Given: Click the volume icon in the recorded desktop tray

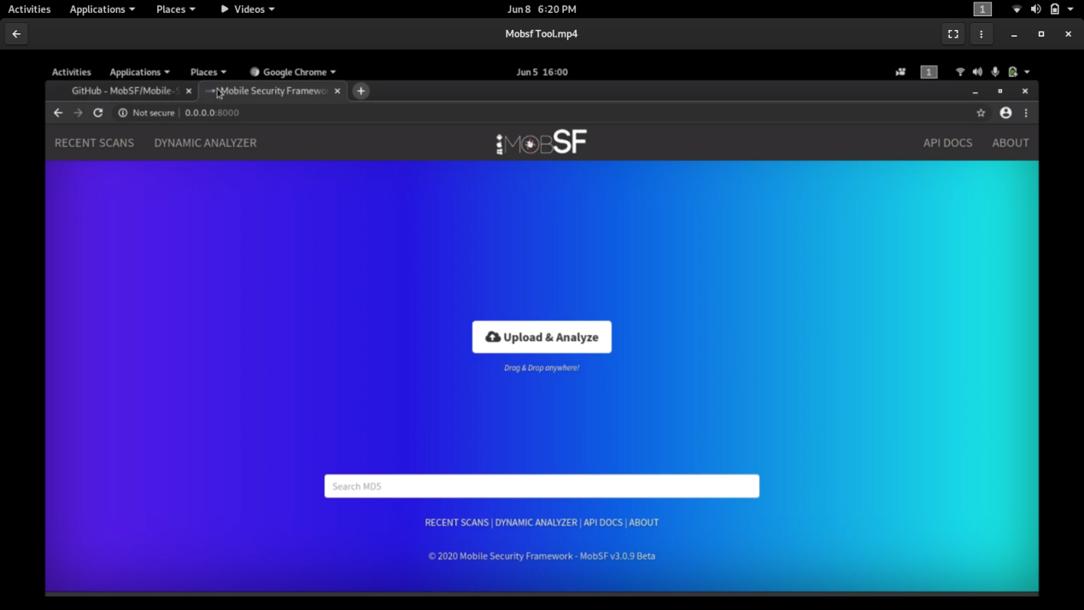Looking at the screenshot, I should [977, 73].
